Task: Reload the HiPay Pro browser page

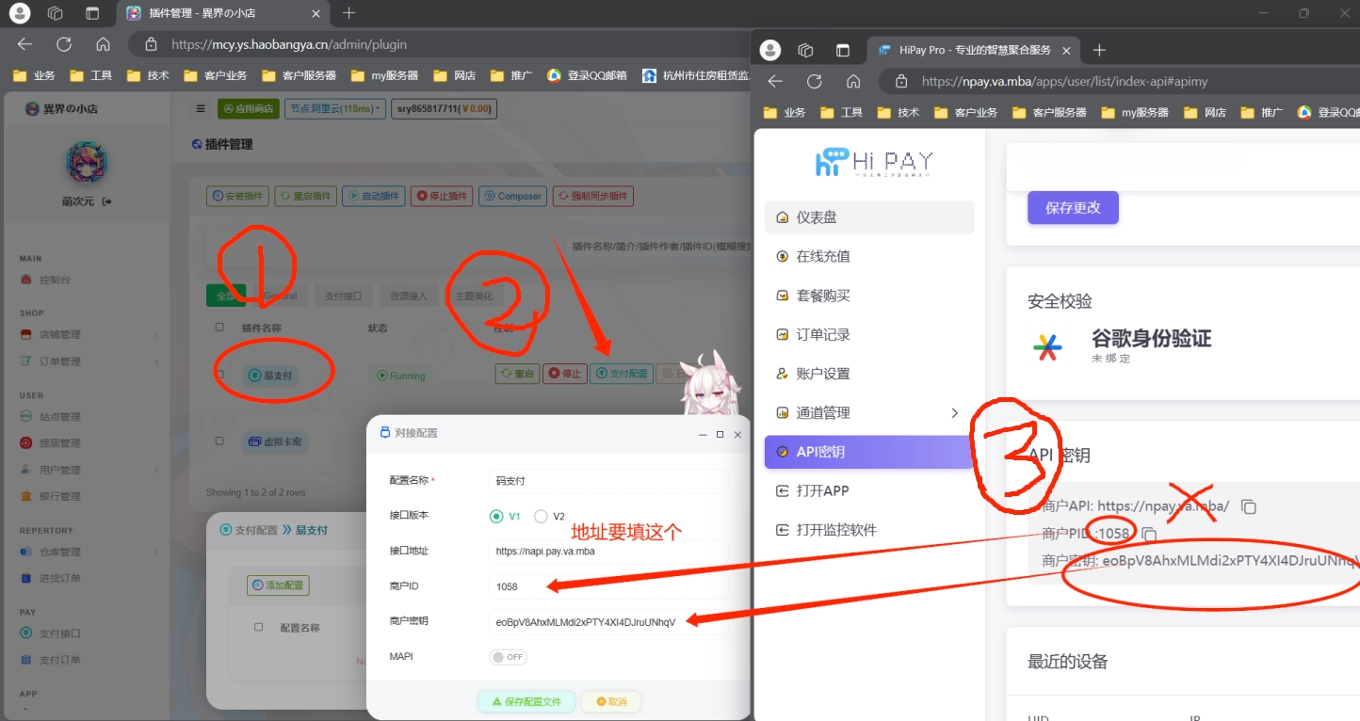Action: (814, 82)
